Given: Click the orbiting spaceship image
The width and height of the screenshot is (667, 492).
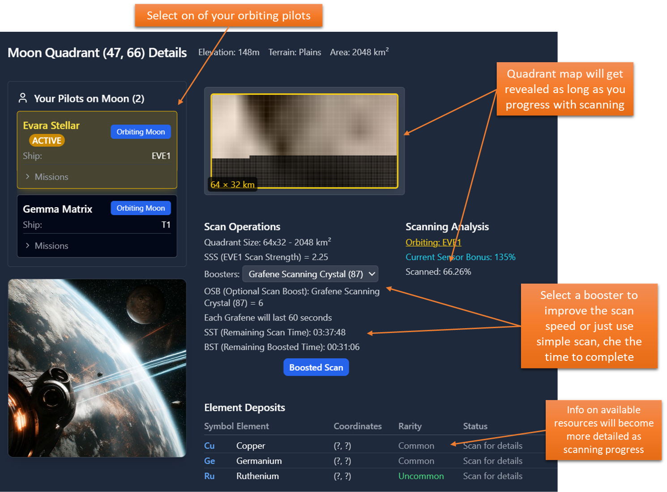Looking at the screenshot, I should coord(97,368).
